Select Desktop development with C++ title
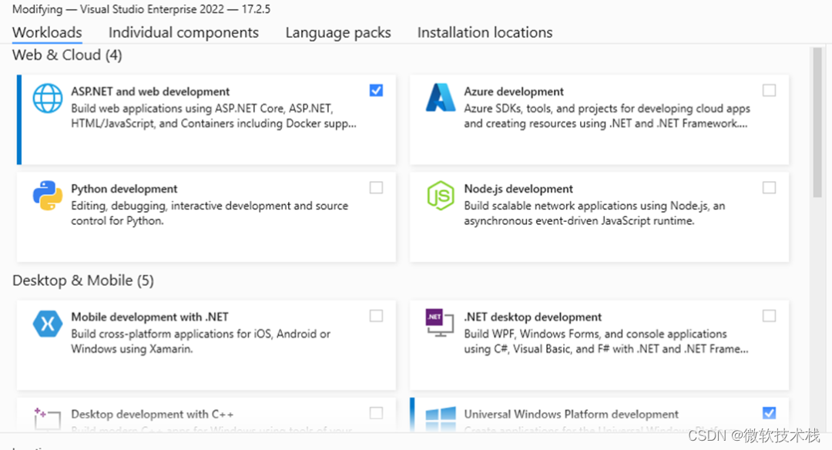 point(153,414)
